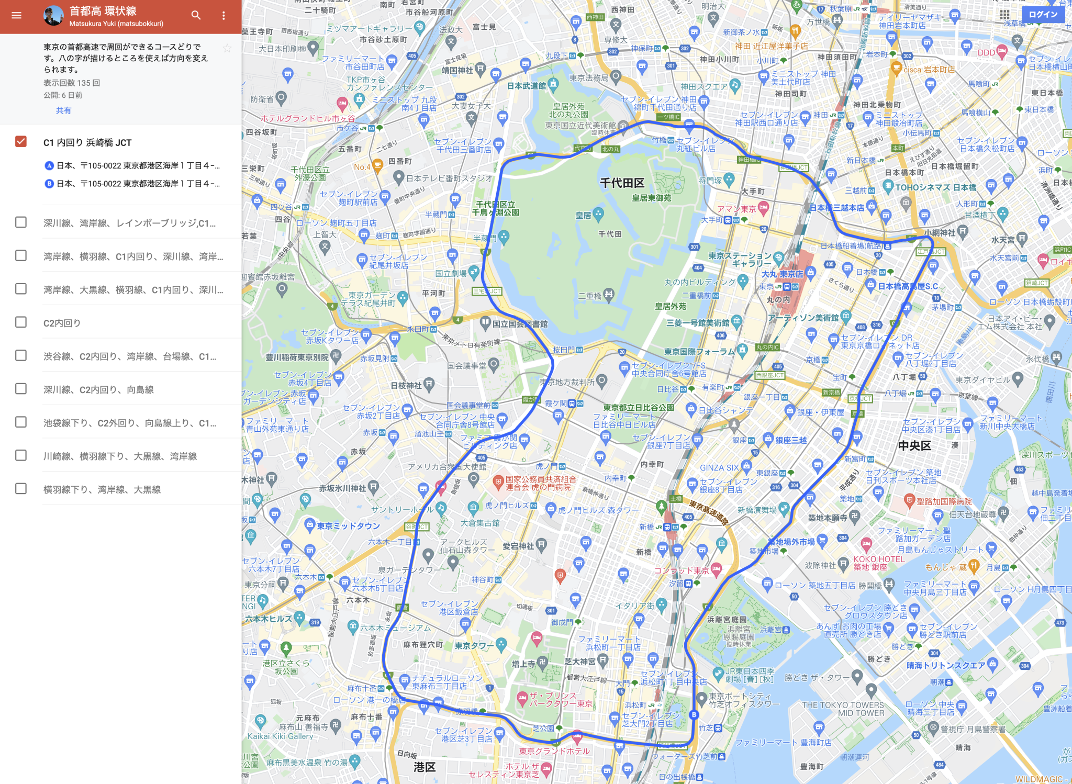Open the hamburger navigation menu
The image size is (1072, 784).
[x=16, y=15]
